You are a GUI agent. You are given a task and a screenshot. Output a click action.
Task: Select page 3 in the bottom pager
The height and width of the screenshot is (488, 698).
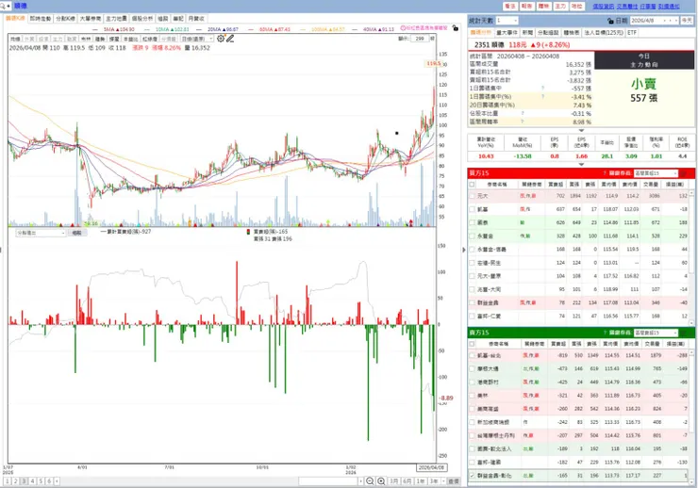24,481
